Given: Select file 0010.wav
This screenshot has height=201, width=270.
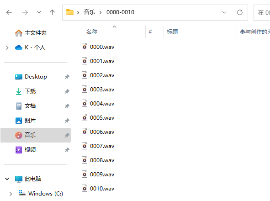Looking at the screenshot, I should [102, 188].
